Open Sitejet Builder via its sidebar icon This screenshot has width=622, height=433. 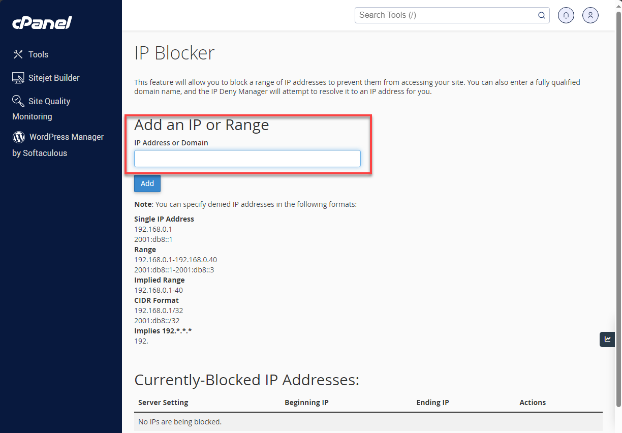tap(18, 77)
